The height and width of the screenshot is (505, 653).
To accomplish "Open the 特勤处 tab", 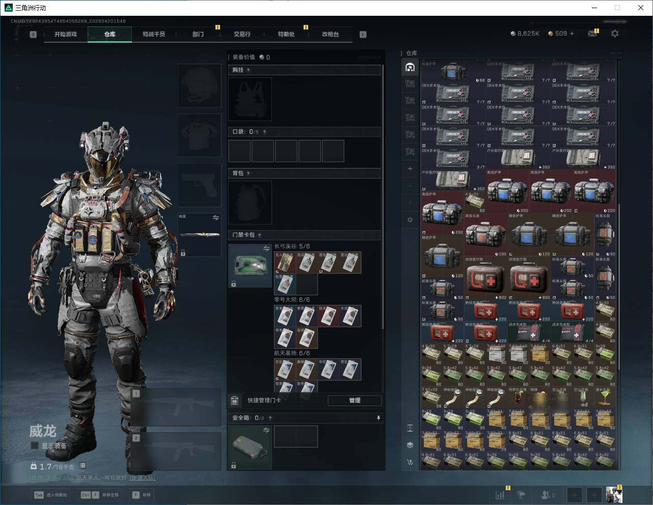I will [x=286, y=34].
